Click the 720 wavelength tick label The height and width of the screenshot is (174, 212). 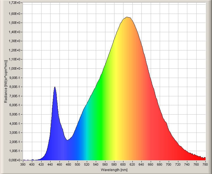tap(178, 164)
